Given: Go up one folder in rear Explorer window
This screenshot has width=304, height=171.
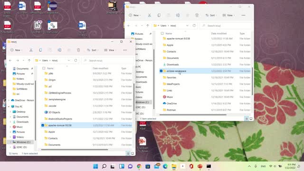Looking at the screenshot, I should click(148, 26).
